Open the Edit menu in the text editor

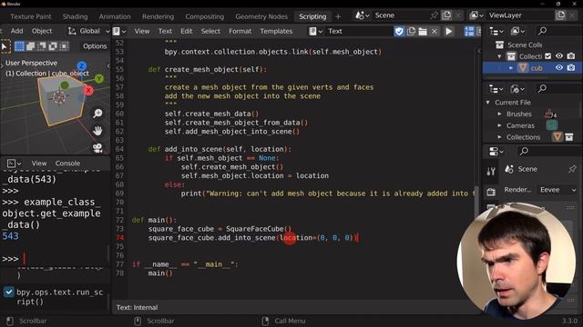186,31
